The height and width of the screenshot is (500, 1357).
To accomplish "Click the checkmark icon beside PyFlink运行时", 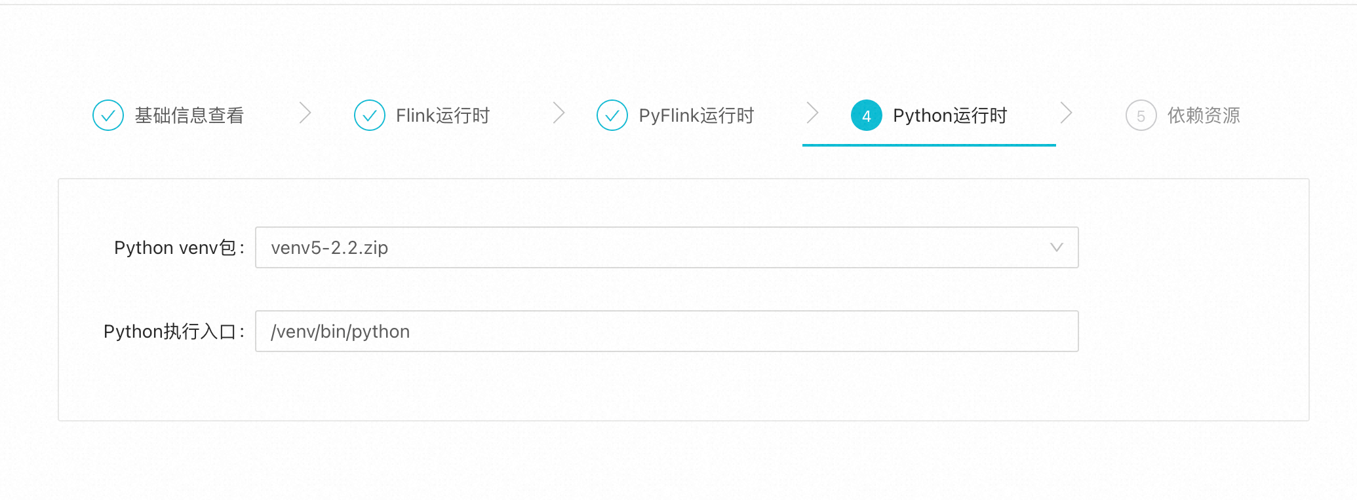I will [612, 116].
